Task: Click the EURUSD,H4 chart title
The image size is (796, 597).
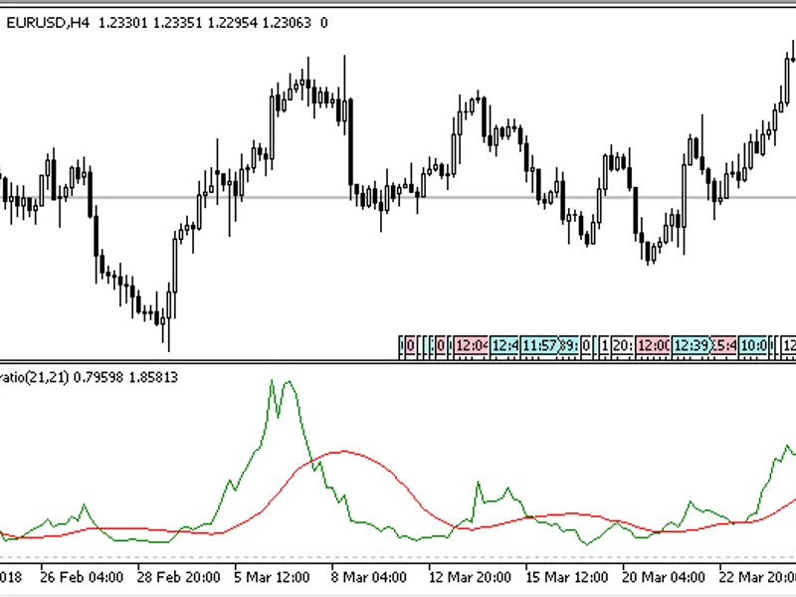Action: point(48,23)
